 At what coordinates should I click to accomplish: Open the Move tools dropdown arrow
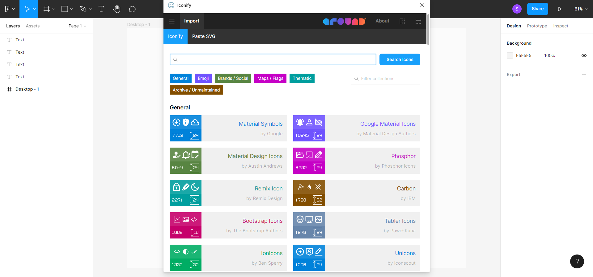click(35, 9)
